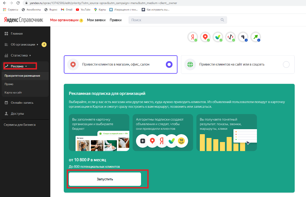This screenshot has height=197, width=306.
Task: Click the green globe icon in the site option
Action: 190,64
